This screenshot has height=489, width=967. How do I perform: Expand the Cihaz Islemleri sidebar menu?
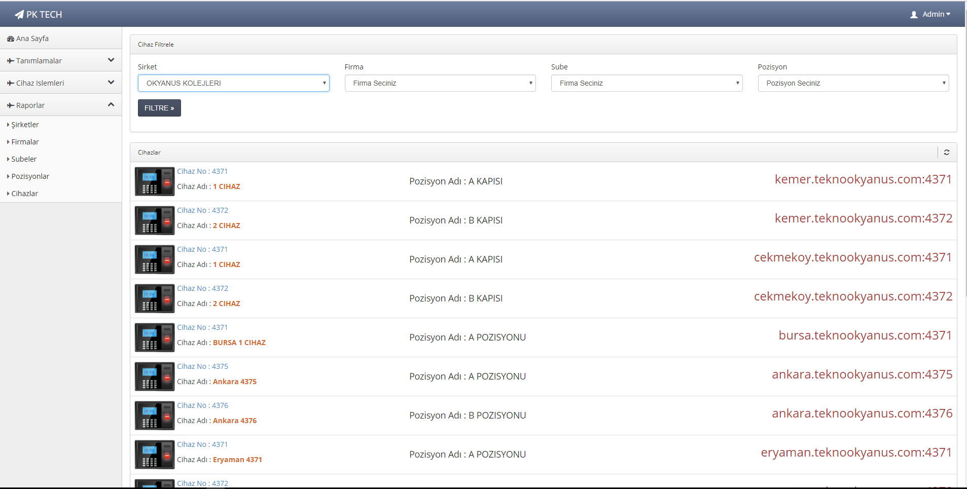tap(60, 83)
